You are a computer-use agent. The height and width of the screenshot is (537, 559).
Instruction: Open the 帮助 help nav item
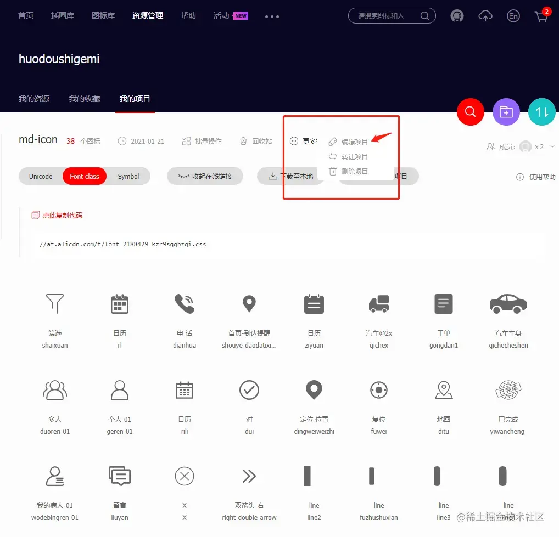click(x=188, y=16)
